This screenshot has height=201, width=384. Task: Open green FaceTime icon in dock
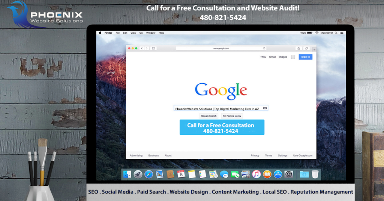235,174
